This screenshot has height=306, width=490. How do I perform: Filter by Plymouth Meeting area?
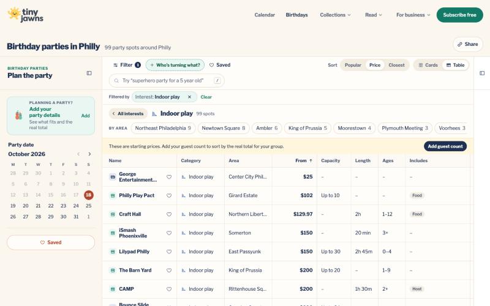click(405, 129)
